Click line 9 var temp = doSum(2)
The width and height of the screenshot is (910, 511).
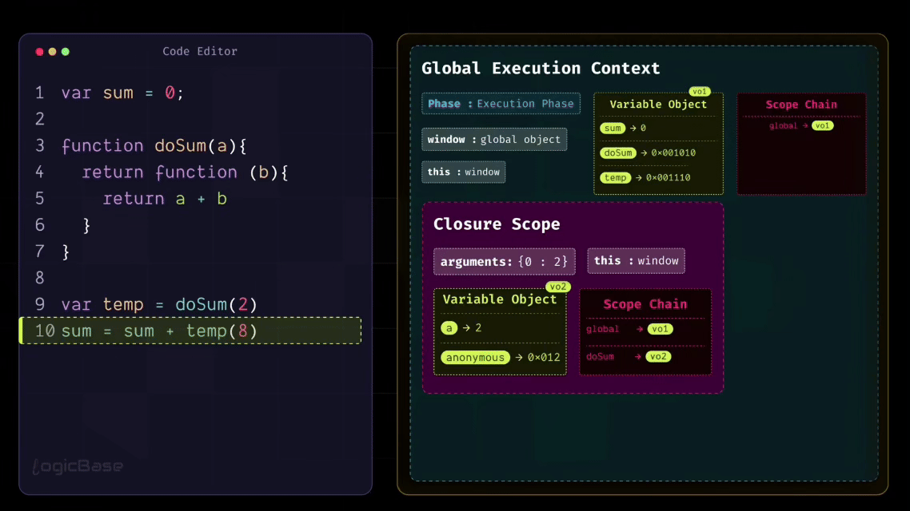click(x=159, y=304)
